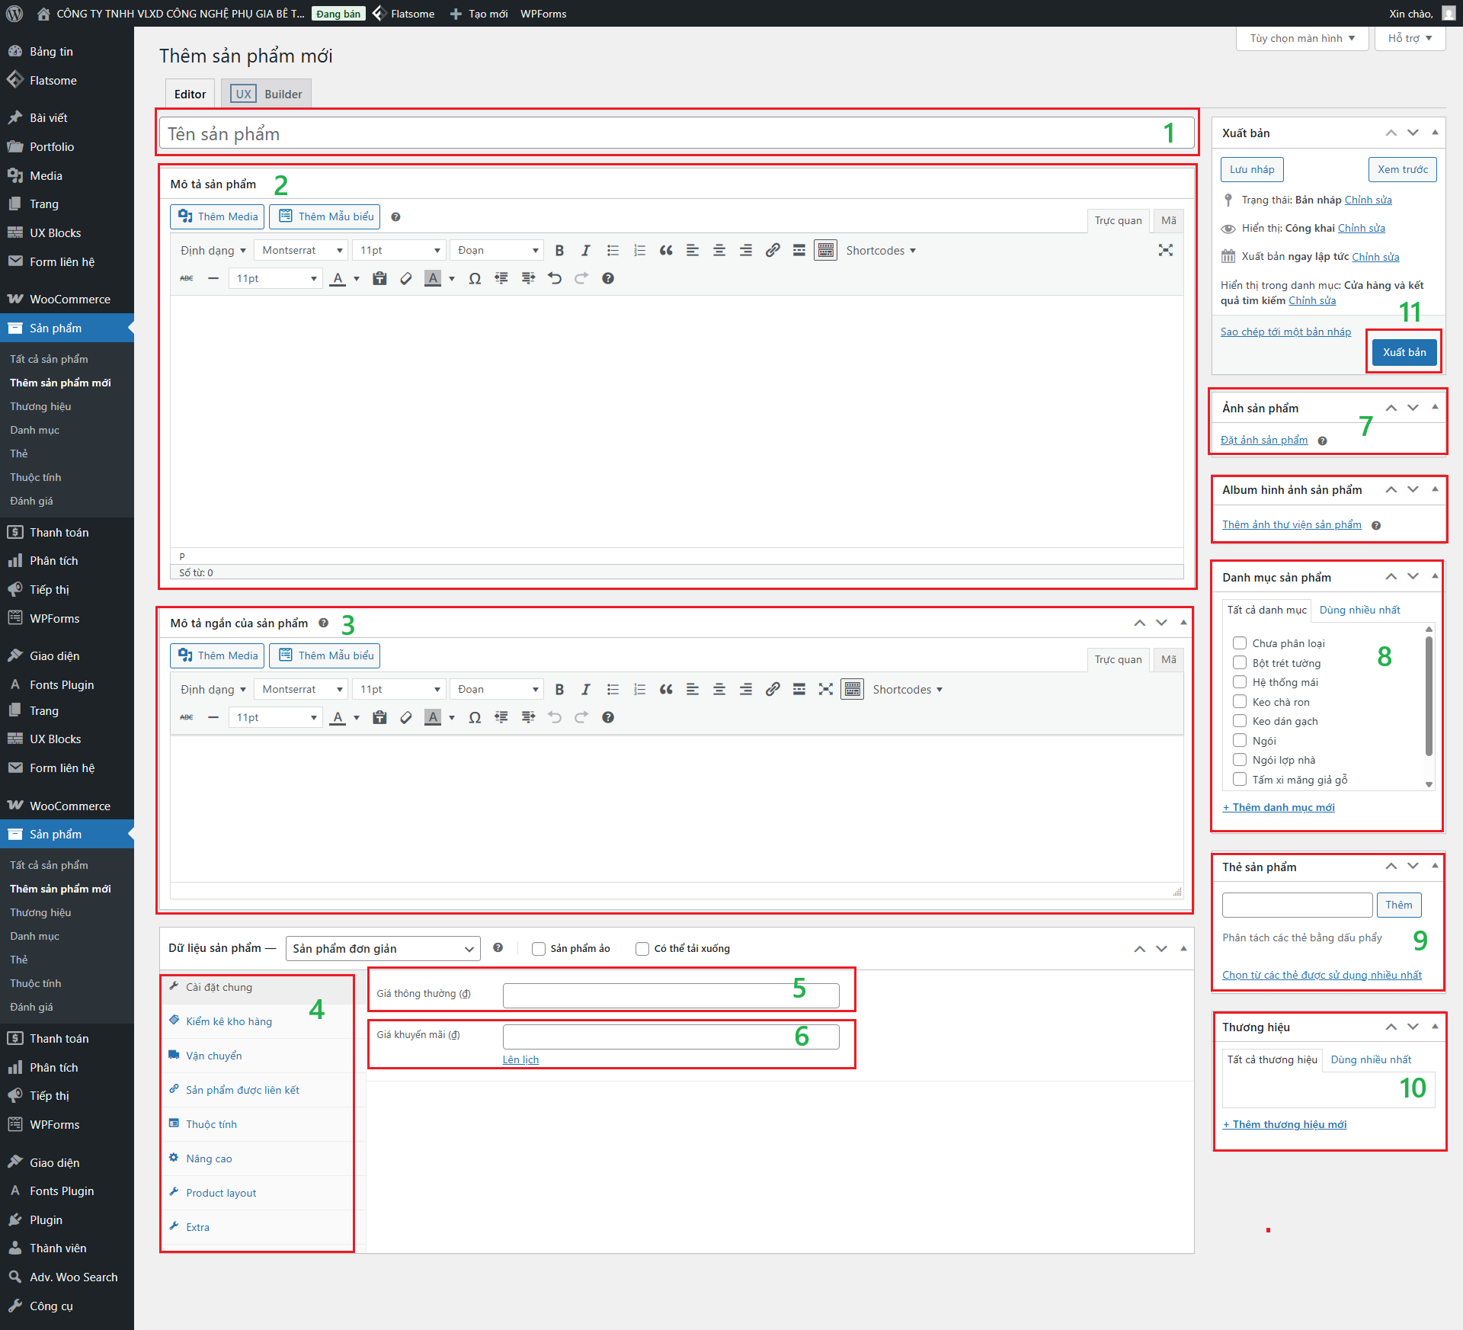The height and width of the screenshot is (1330, 1463).
Task: Click the Xuất bản publish button
Action: coord(1404,352)
